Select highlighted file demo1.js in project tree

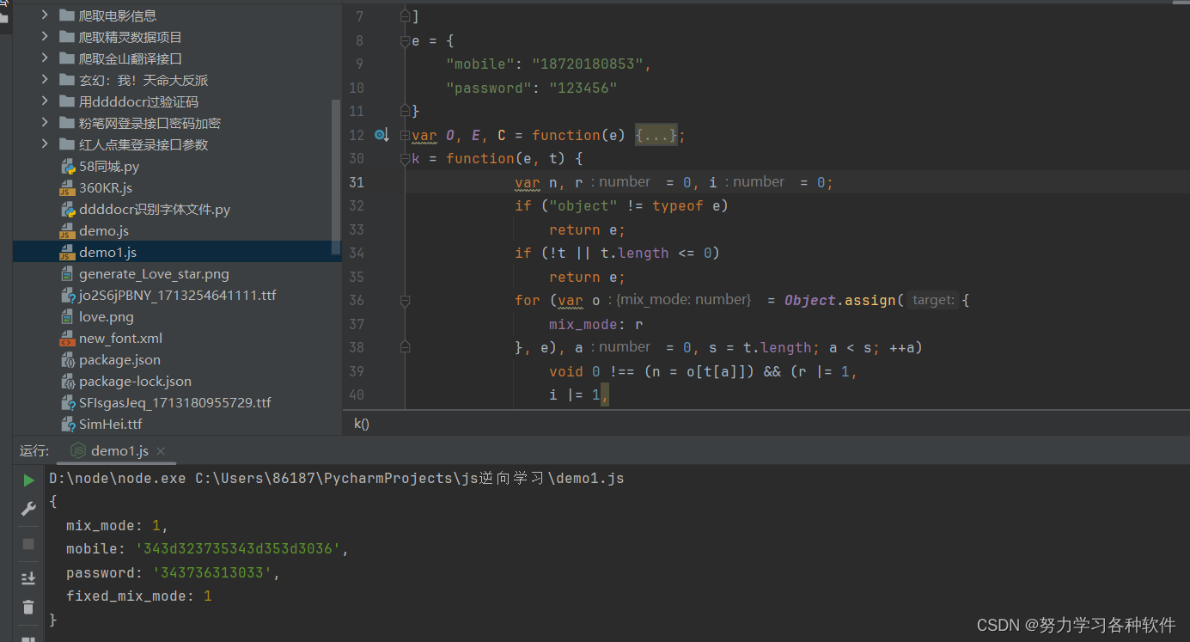tap(107, 253)
